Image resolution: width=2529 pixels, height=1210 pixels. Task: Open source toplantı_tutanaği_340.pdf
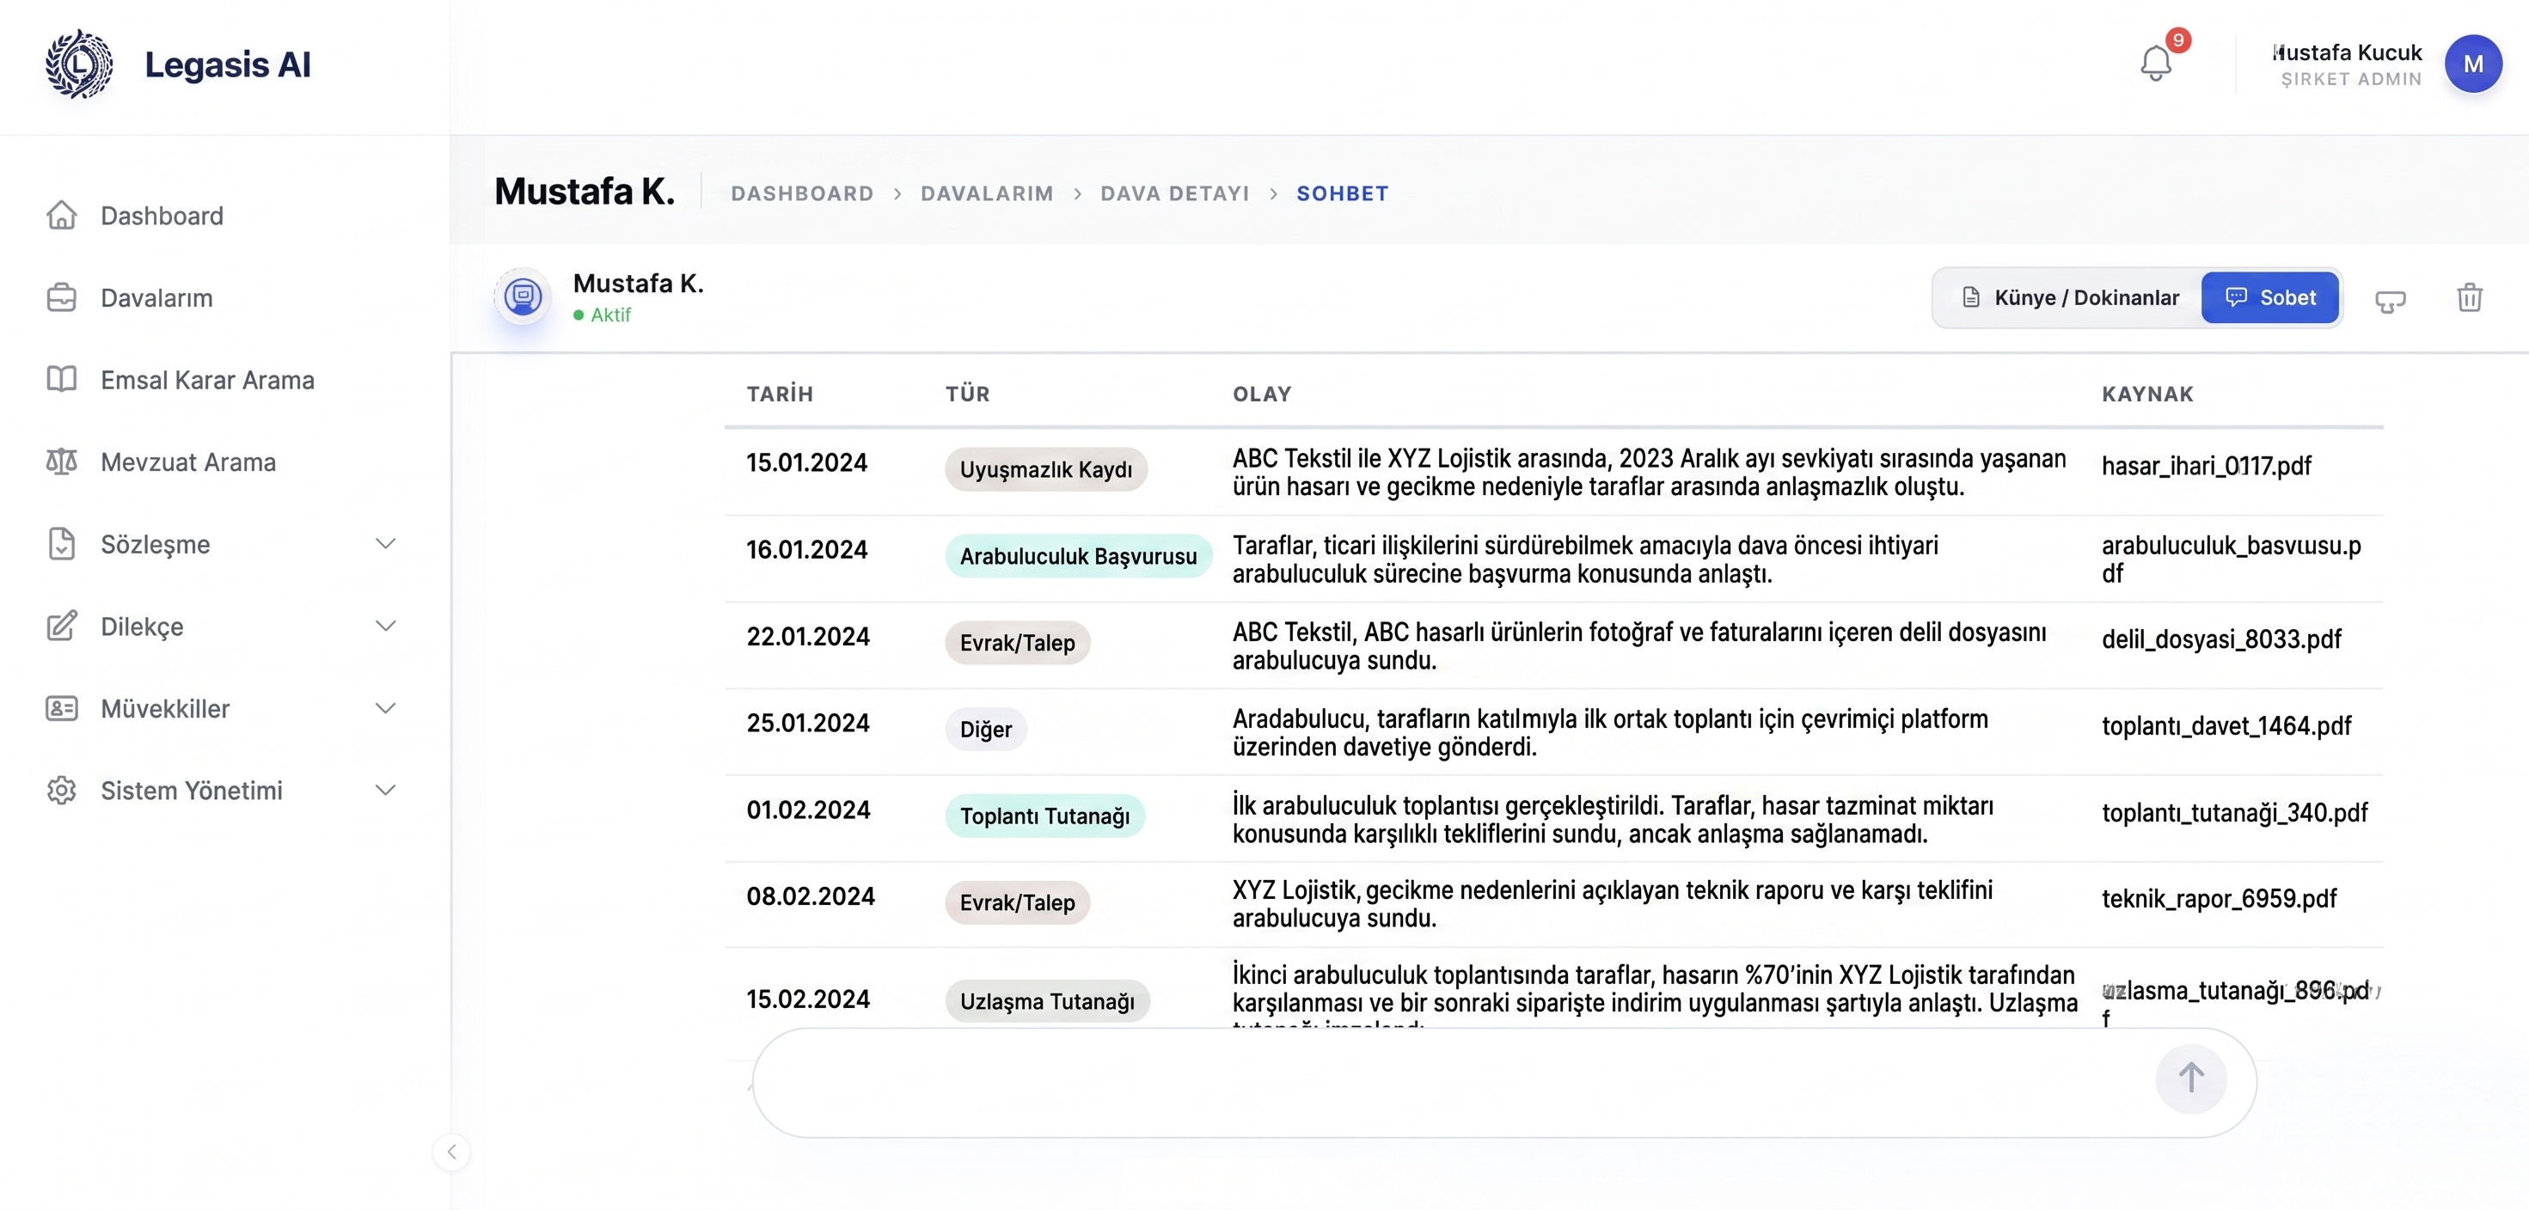tap(2234, 813)
